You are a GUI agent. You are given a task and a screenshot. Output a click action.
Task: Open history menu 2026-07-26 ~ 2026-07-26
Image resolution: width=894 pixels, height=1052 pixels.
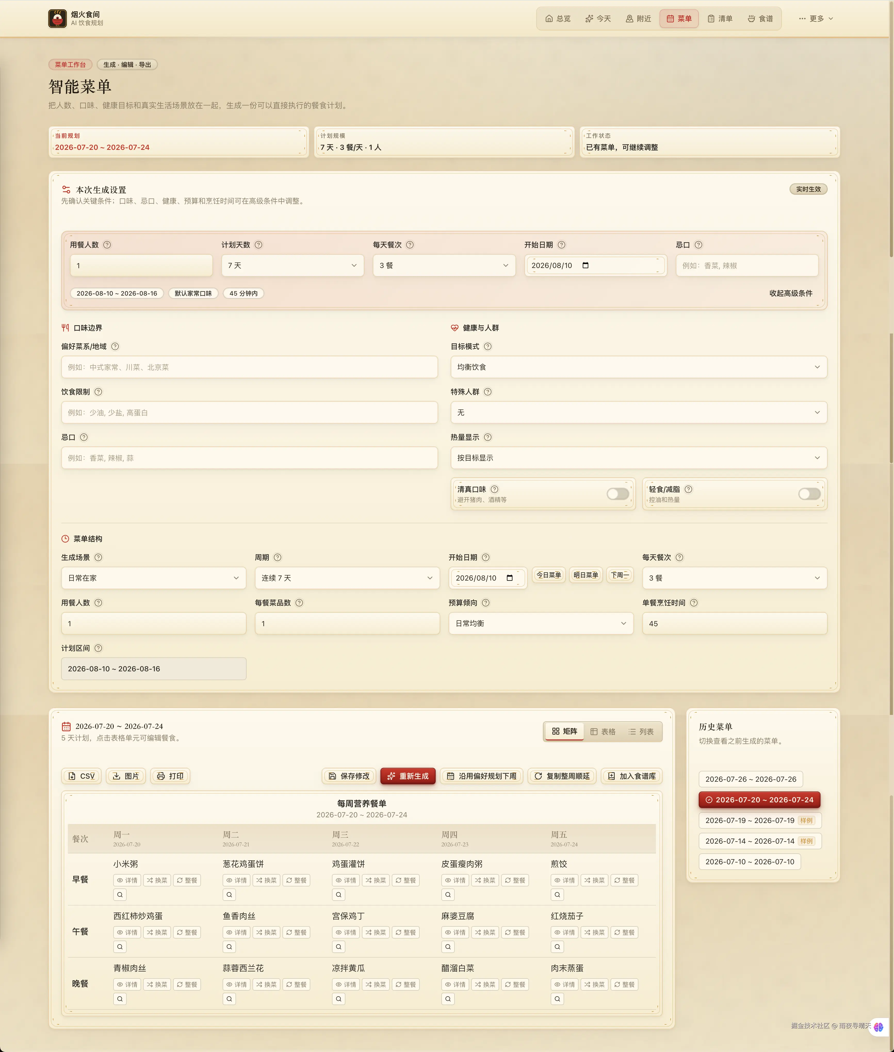[x=751, y=779]
